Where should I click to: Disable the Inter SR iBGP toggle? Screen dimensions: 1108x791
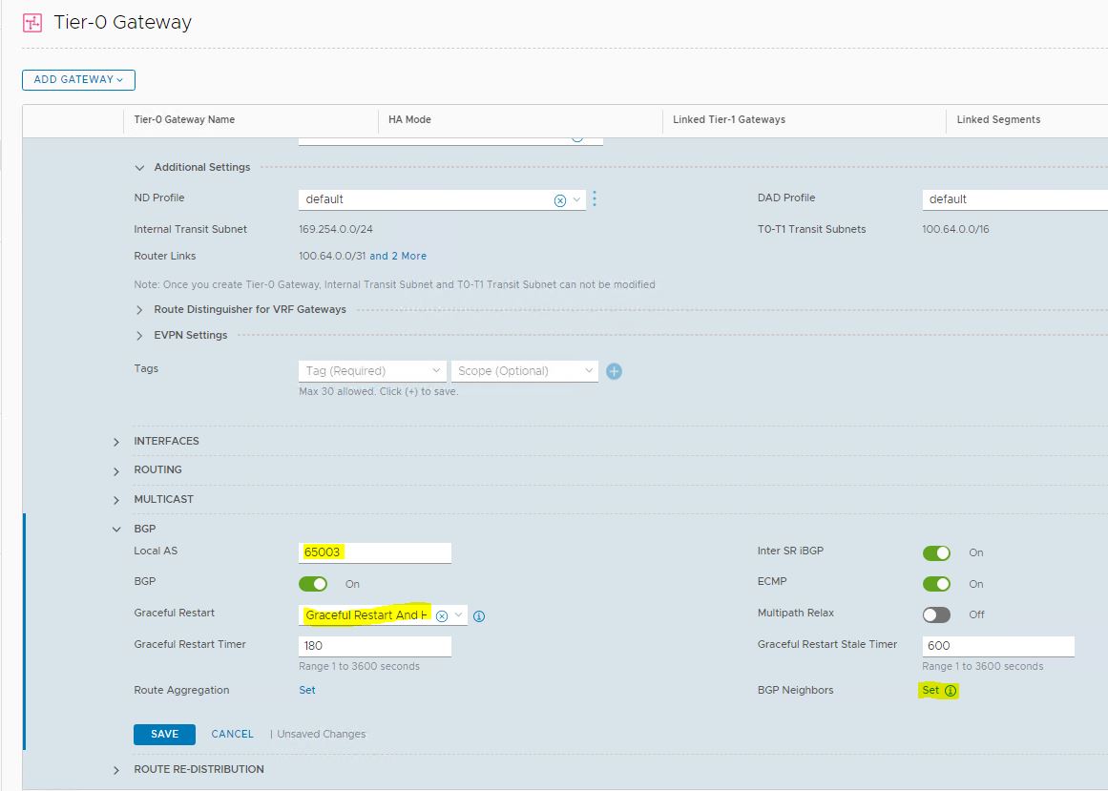click(936, 553)
